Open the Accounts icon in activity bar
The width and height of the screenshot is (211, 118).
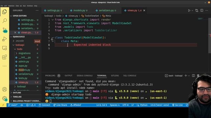pos(4,89)
